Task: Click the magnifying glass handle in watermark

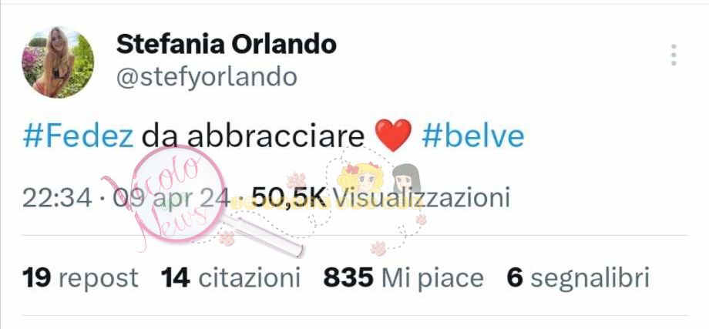Action: point(263,235)
